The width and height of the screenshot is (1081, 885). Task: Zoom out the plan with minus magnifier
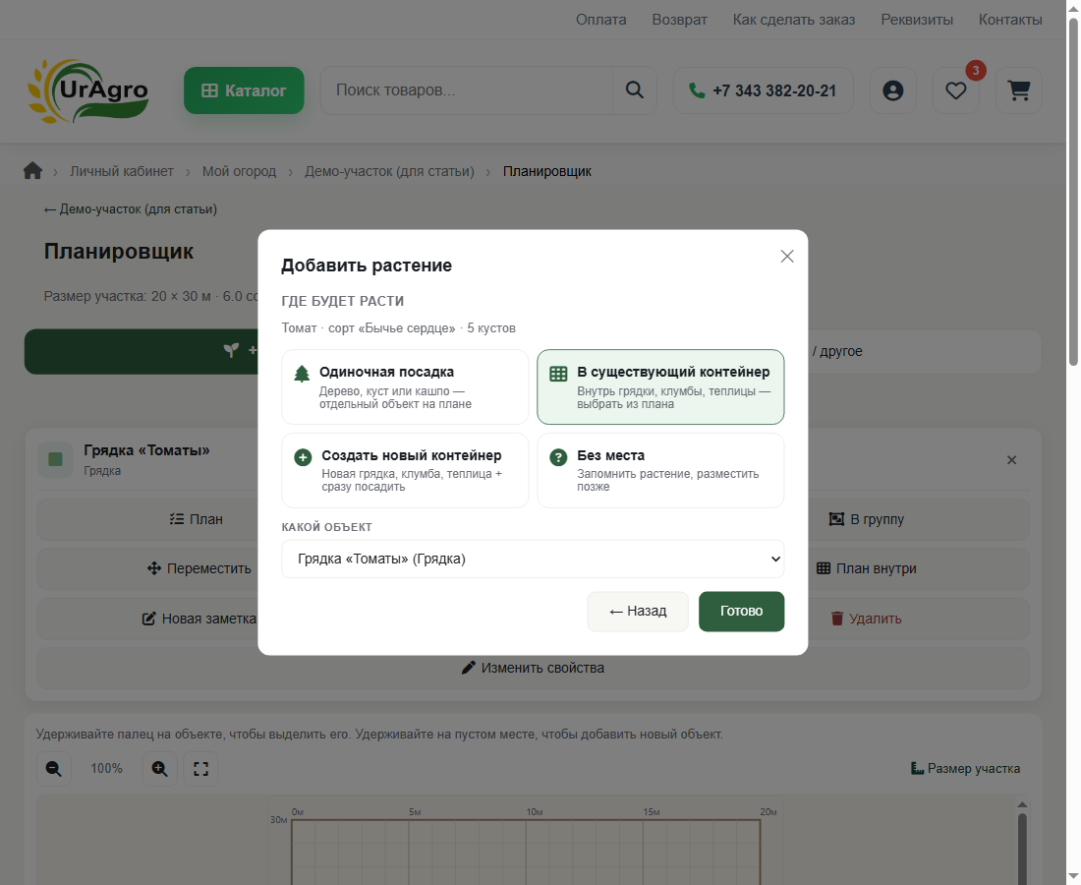coord(54,768)
